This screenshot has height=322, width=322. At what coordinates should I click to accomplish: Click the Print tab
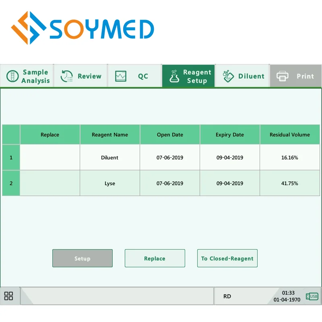click(x=296, y=76)
